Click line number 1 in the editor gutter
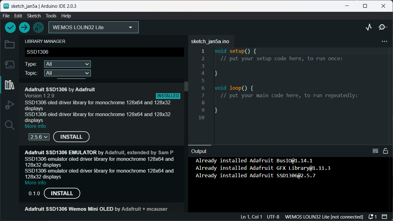Viewport: 393px width, 221px height. pyautogui.click(x=203, y=51)
